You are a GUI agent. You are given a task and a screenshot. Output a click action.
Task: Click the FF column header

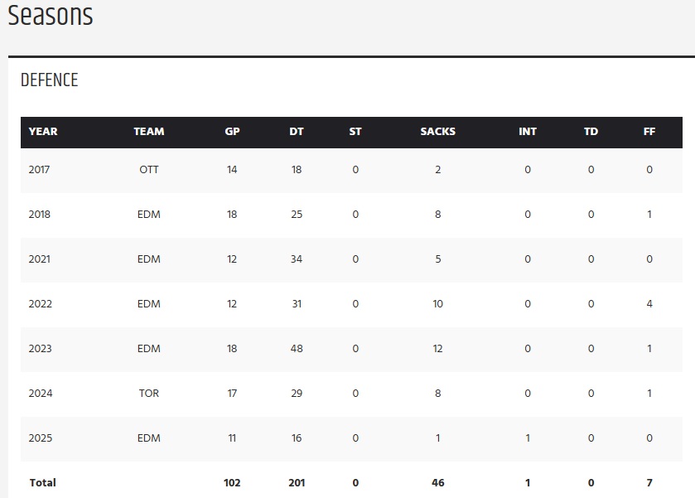649,131
